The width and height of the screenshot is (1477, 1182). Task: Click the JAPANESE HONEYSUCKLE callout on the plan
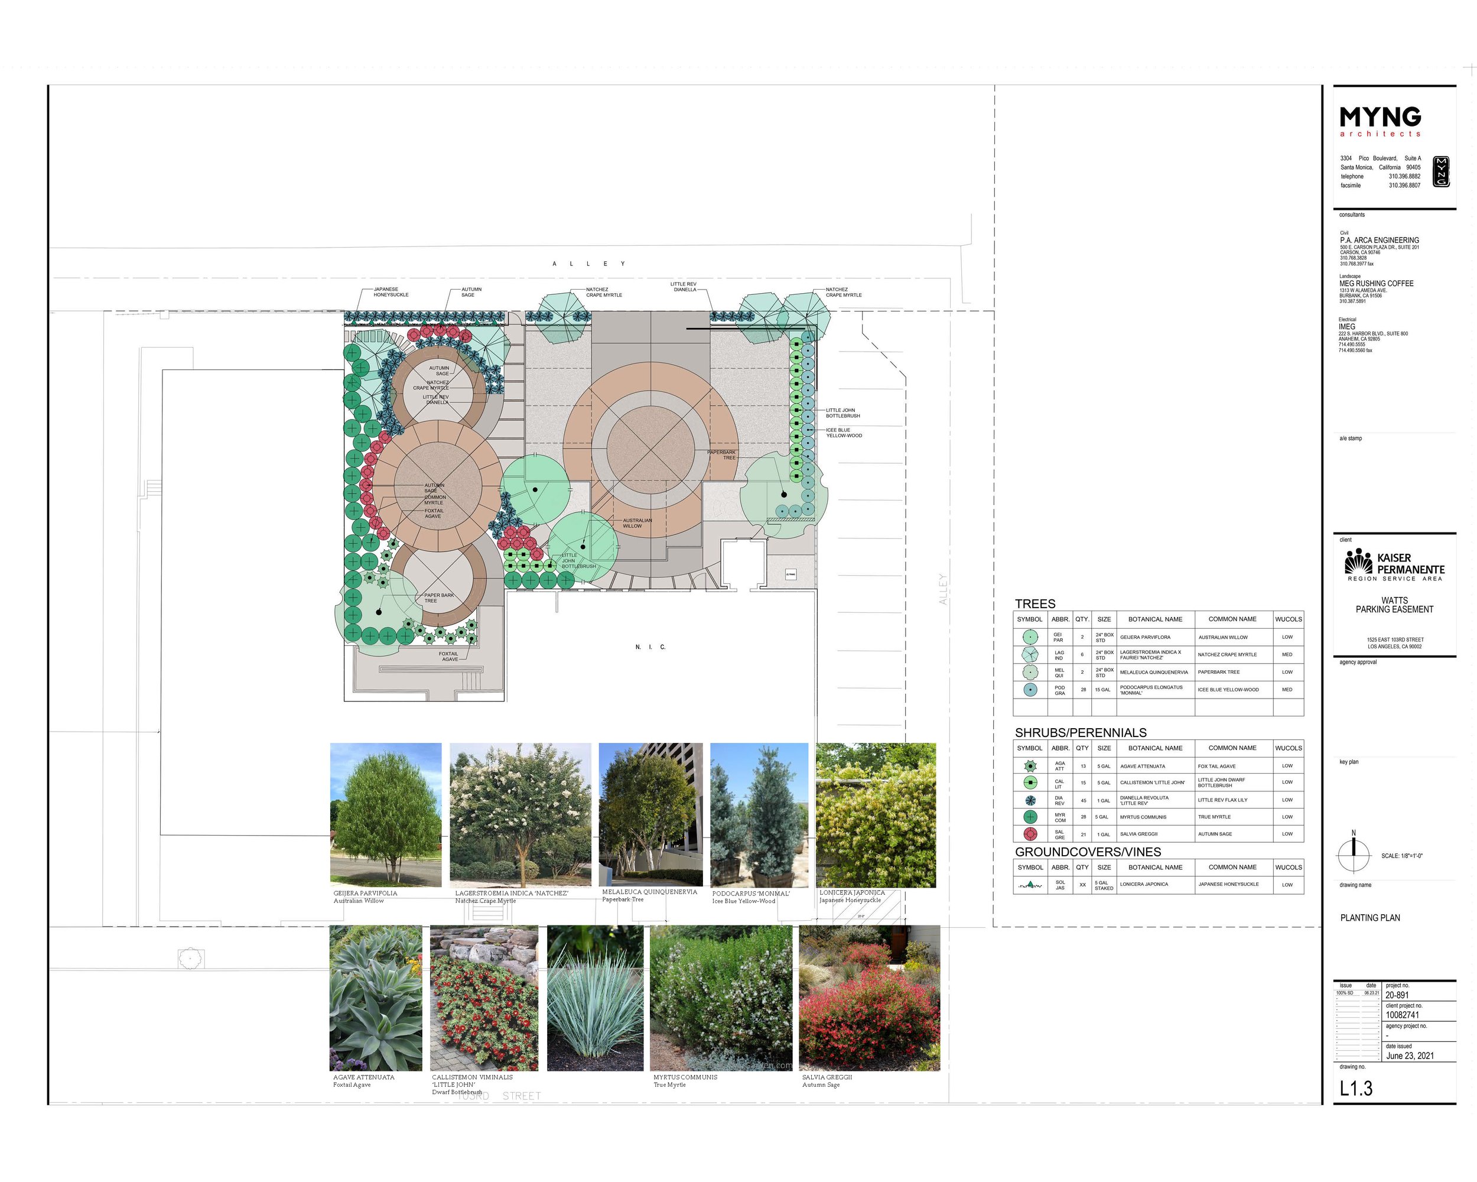(391, 292)
